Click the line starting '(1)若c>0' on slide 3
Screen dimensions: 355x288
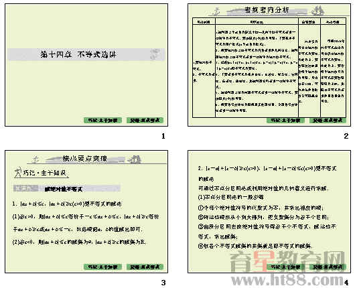click(x=86, y=217)
